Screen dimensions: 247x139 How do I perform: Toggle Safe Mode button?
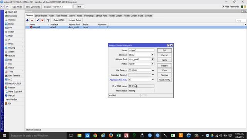17,7
